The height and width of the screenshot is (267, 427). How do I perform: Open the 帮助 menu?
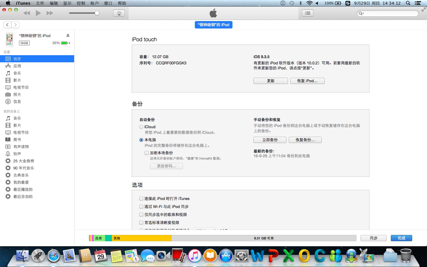pyautogui.click(x=122, y=3)
